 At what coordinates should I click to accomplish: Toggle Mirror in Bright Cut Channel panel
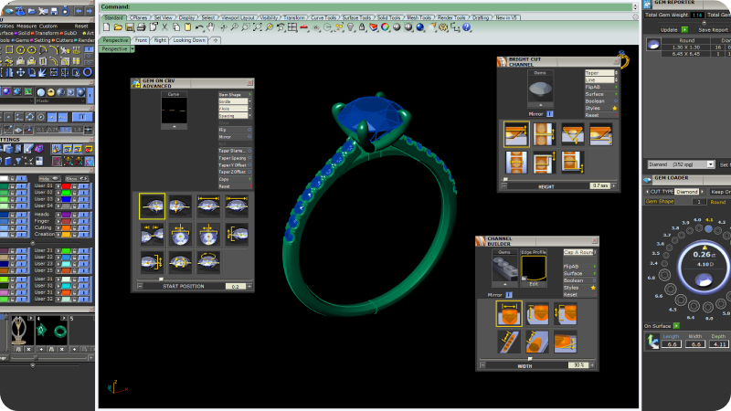coord(550,113)
